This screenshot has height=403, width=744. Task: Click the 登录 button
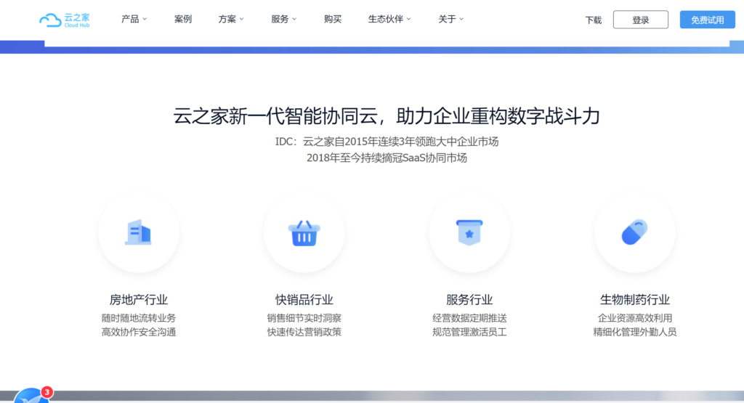(641, 20)
